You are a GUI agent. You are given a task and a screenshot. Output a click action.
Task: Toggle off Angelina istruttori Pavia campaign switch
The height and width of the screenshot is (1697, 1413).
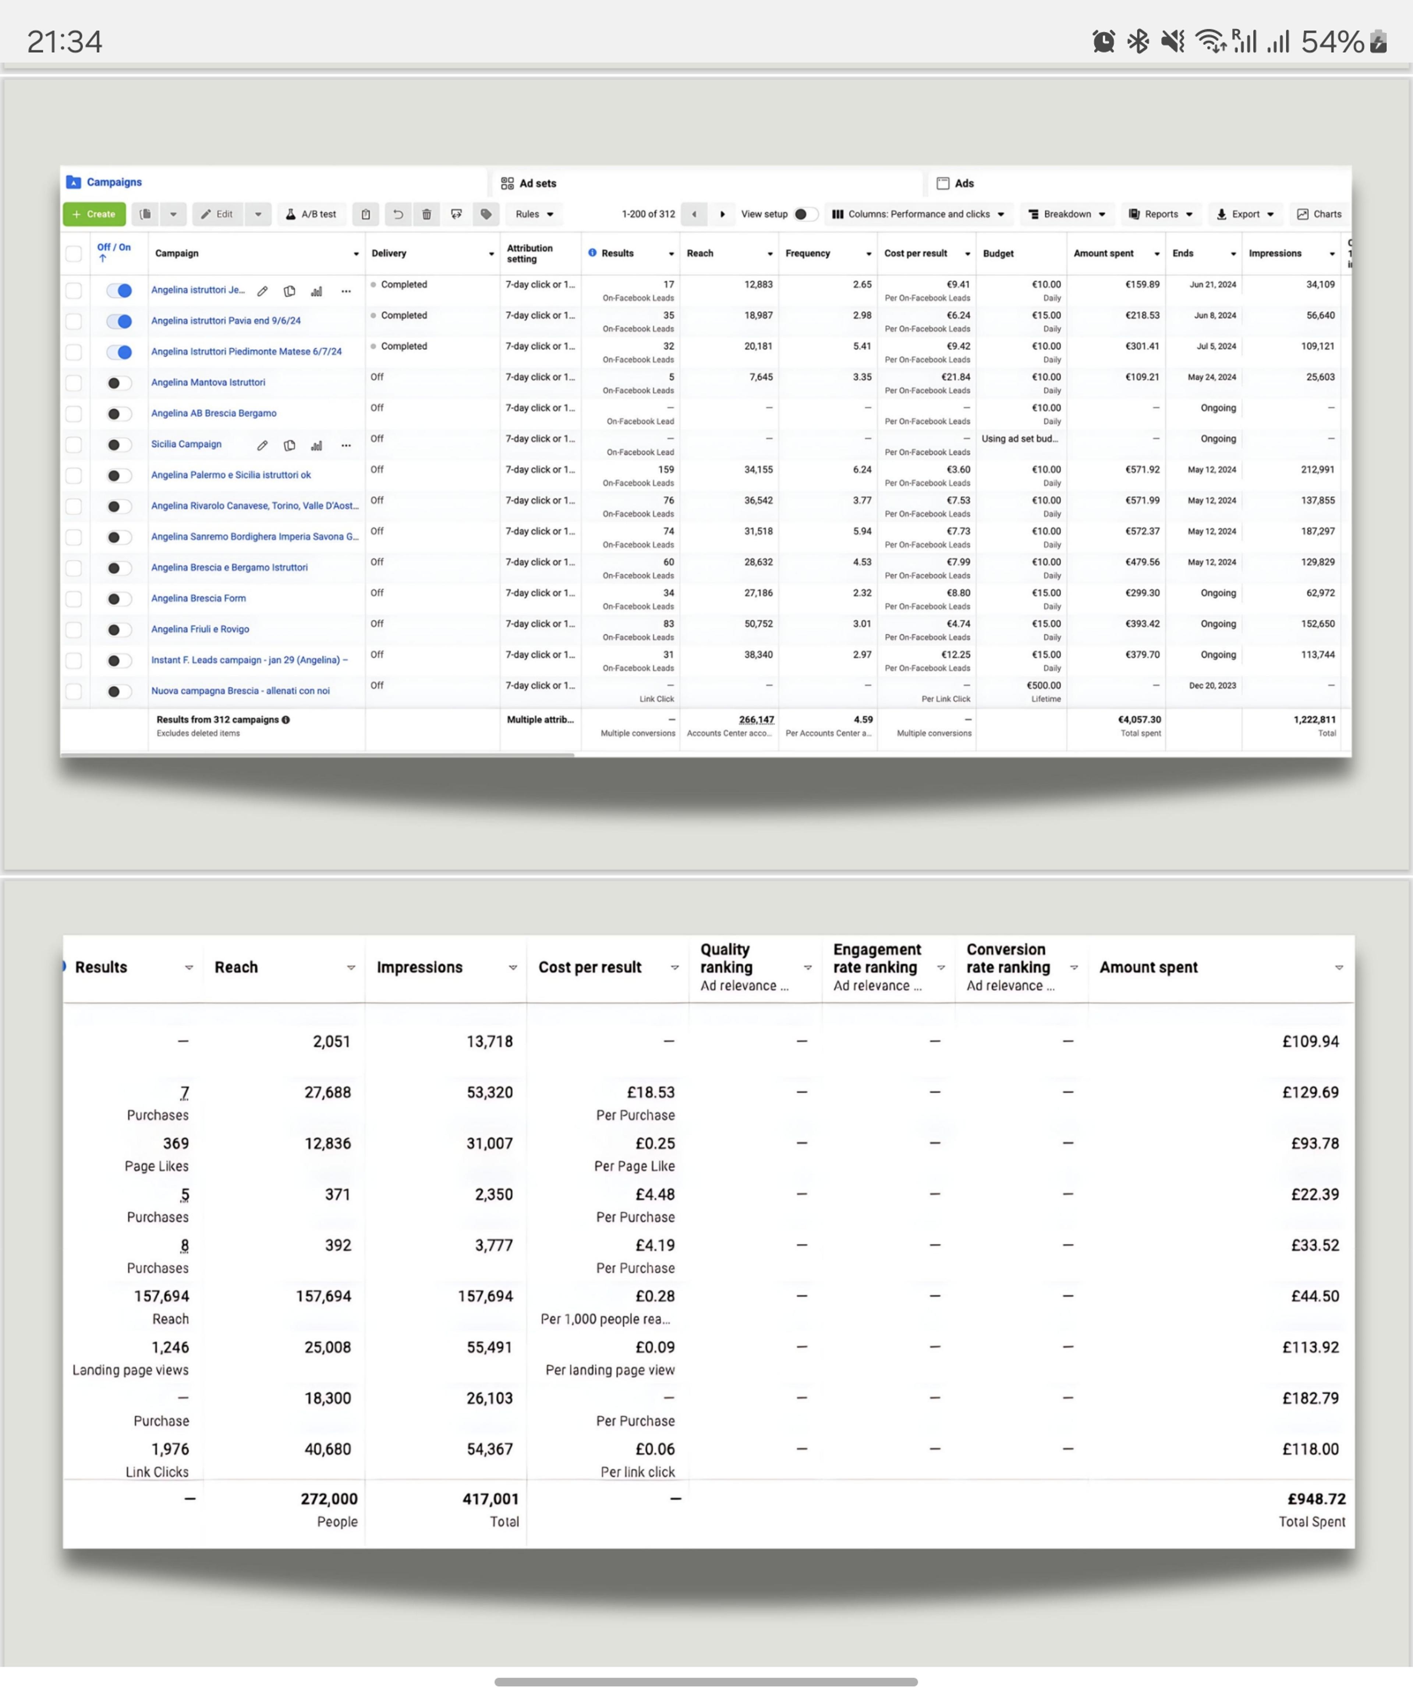[x=119, y=322]
